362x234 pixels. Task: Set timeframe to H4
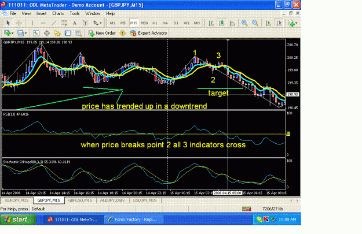point(165,23)
